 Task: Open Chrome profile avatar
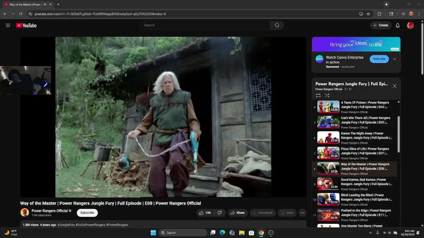point(411,14)
